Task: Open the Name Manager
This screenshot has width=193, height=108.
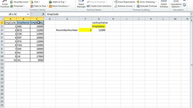Action: 81,4
